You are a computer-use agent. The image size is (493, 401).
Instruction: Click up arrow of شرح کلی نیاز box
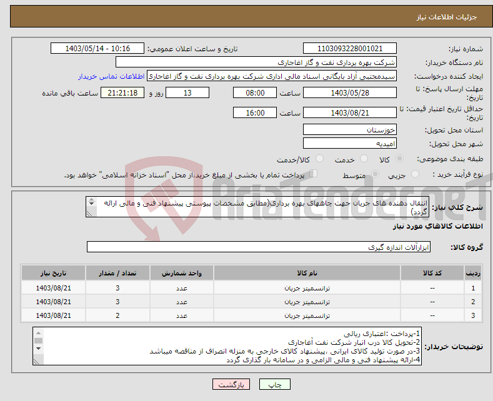pos(91,199)
